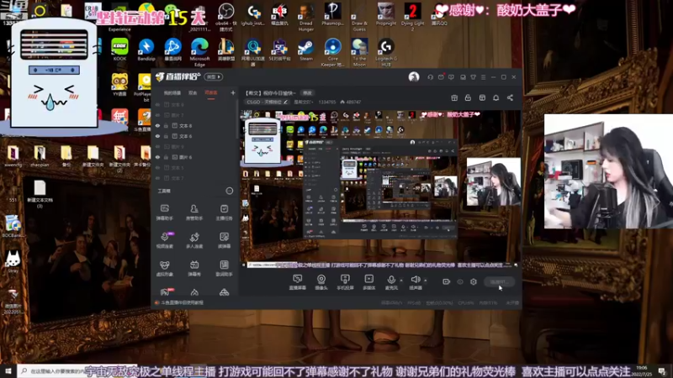Click the start streaming button

pyautogui.click(x=500, y=281)
